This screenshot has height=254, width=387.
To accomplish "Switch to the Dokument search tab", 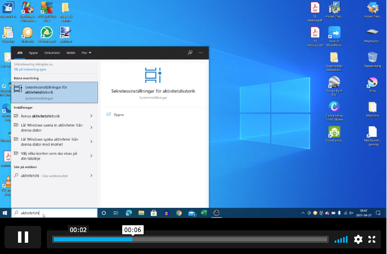I will click(52, 52).
